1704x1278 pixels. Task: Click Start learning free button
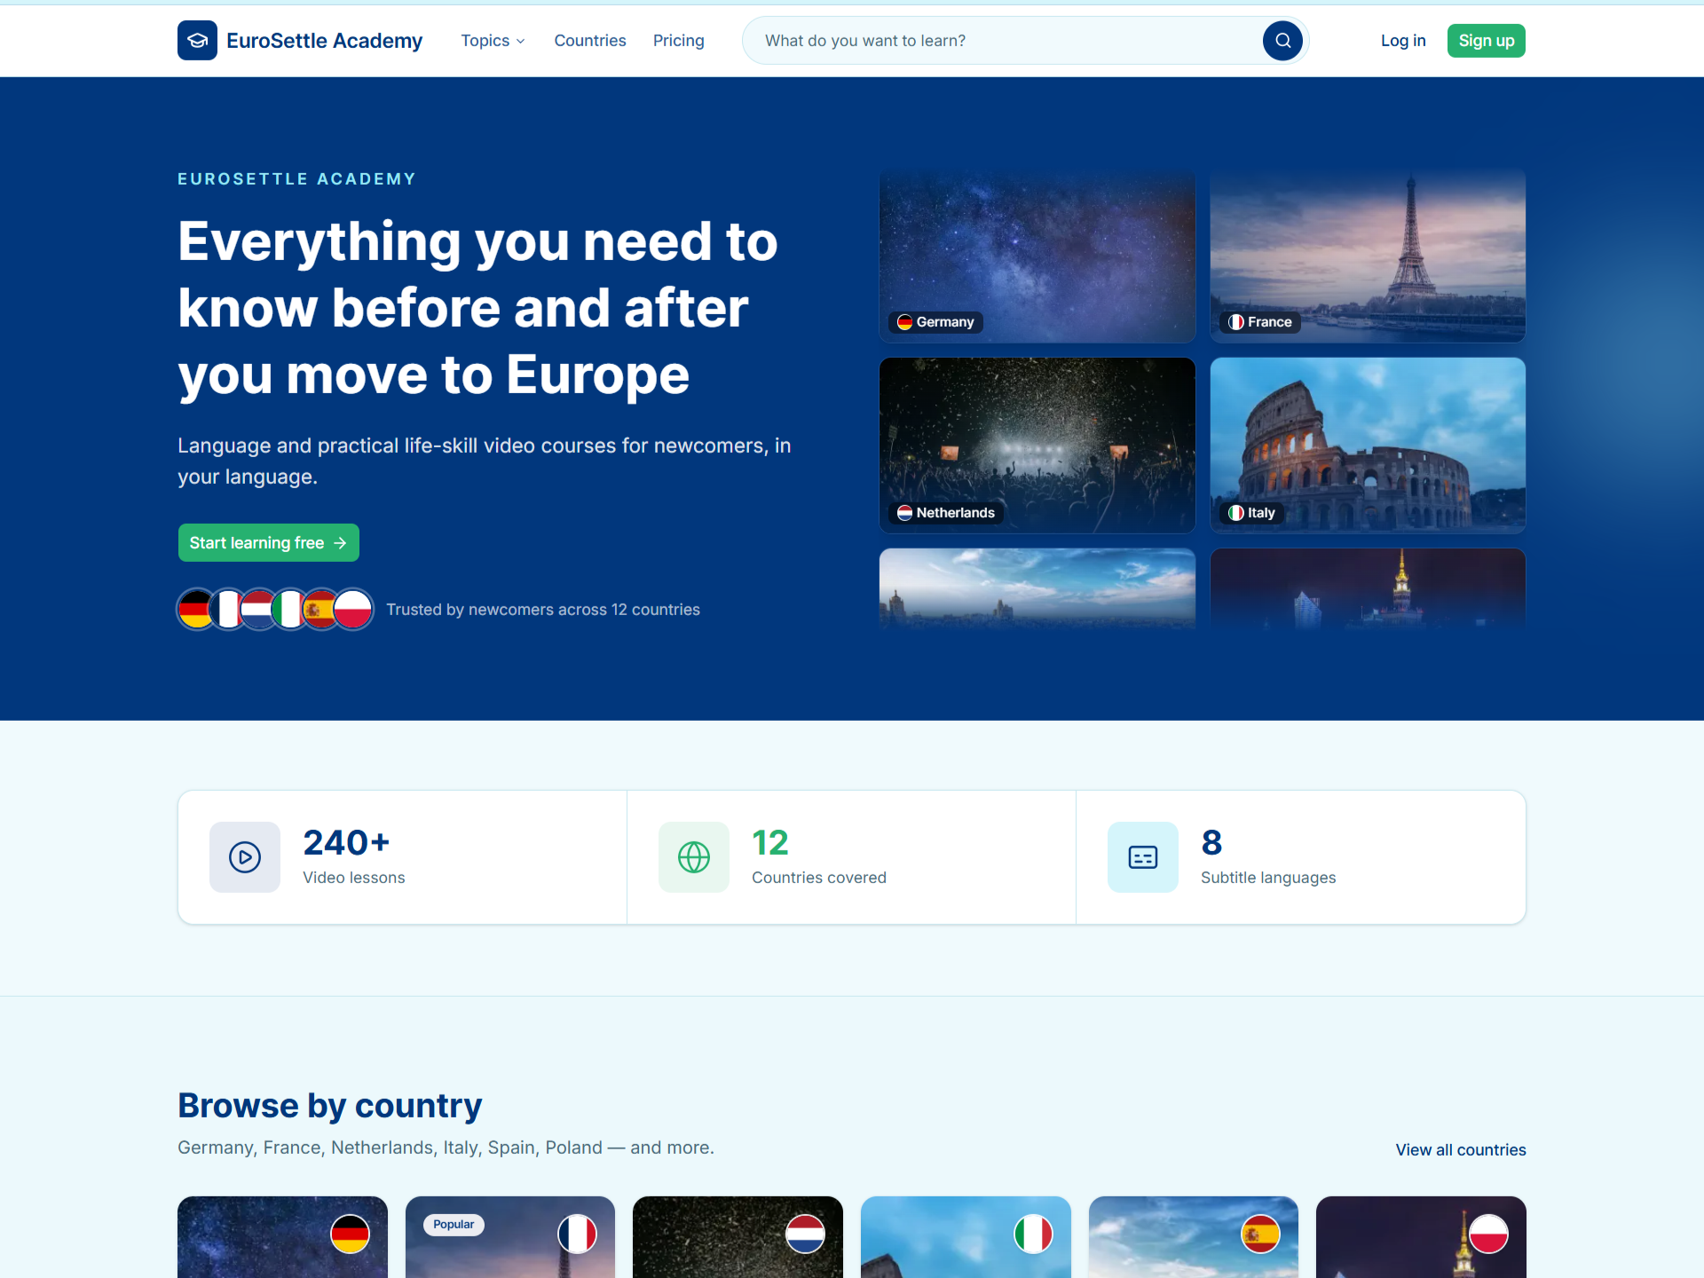coord(269,542)
